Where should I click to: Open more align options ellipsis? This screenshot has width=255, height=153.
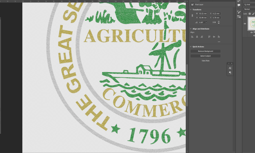pyautogui.click(x=219, y=42)
